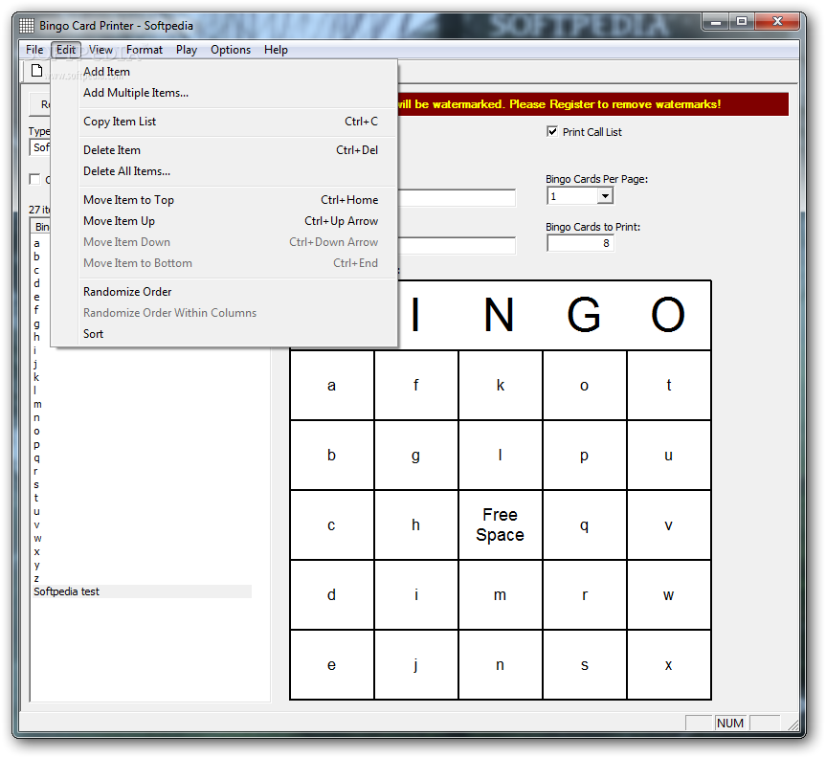Open the Help menu
The image size is (826, 758).
coord(276,50)
